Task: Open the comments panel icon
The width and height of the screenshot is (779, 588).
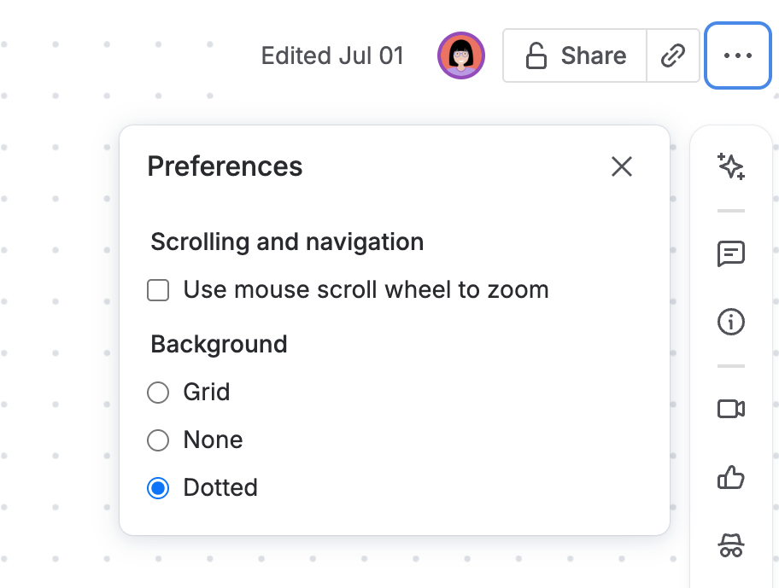Action: point(731,253)
